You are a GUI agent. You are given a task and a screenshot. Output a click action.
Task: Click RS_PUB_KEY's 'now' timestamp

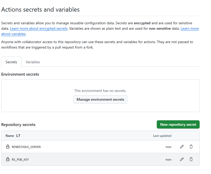tap(168, 160)
